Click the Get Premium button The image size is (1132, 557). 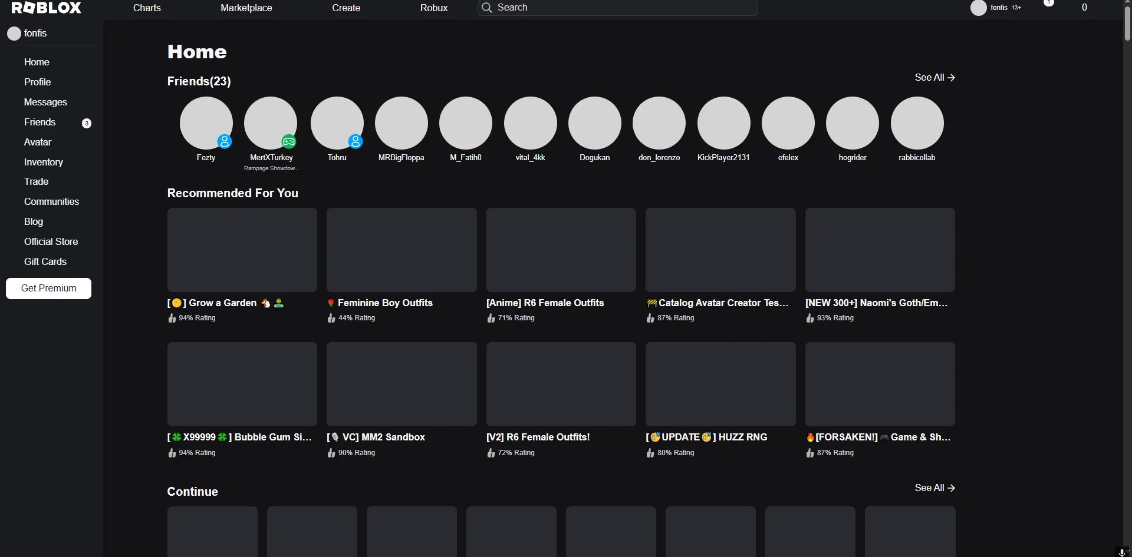click(x=48, y=289)
